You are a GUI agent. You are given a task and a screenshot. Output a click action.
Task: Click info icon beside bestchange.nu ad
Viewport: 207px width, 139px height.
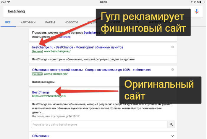[172, 47]
